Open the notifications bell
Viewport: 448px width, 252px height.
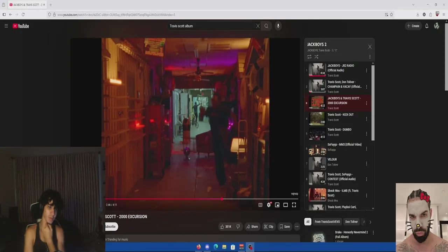coord(427,26)
